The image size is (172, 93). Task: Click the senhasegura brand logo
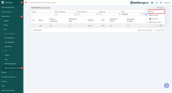(139, 3)
